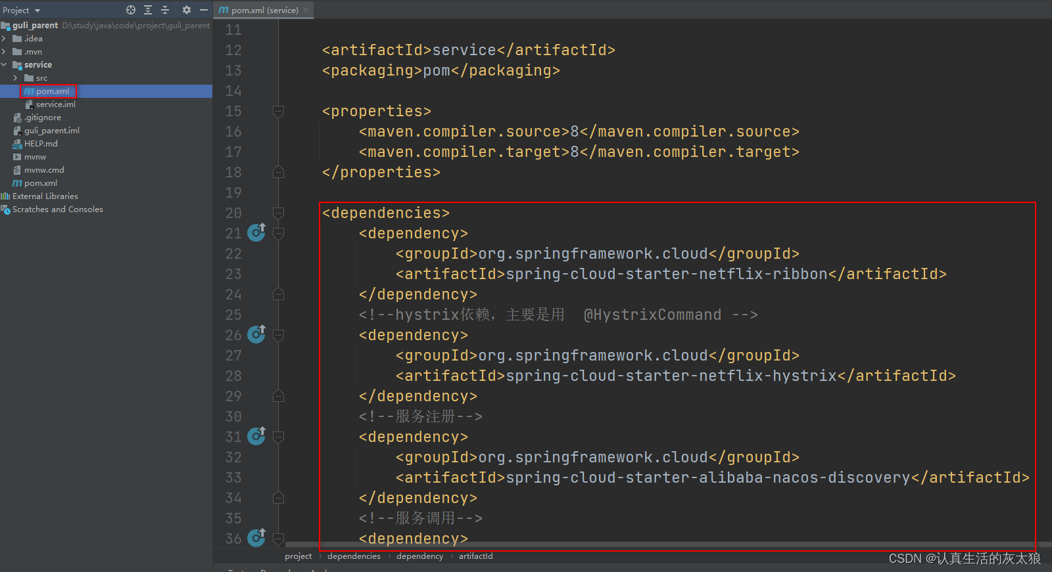Click the horizontal editor scrollbar
1052x572 pixels.
(667, 544)
